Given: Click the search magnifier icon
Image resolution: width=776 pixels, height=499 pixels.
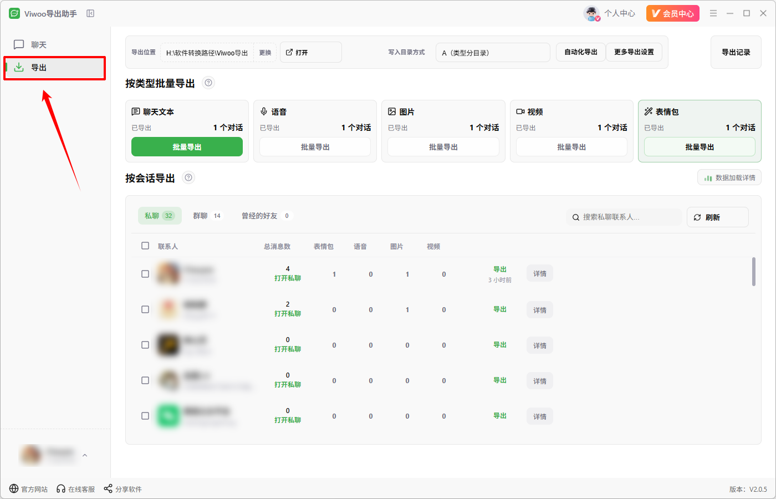Looking at the screenshot, I should [x=576, y=217].
